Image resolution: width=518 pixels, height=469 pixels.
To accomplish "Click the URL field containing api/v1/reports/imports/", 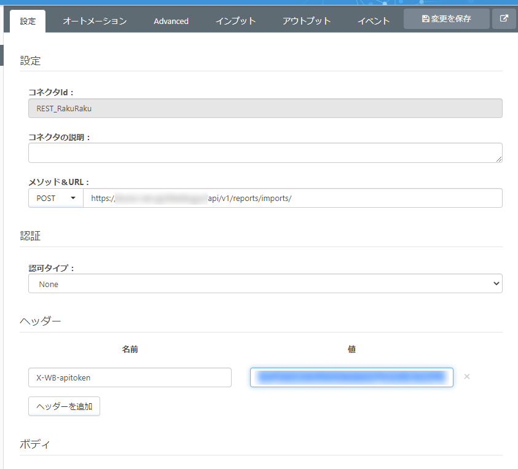I will [292, 198].
